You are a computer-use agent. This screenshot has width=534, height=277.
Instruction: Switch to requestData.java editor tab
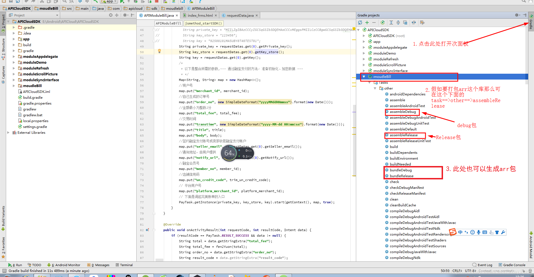coord(240,16)
